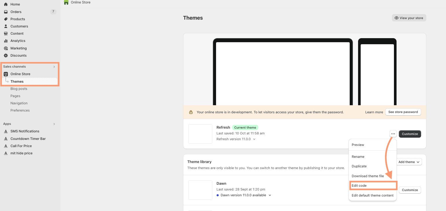Image resolution: width=446 pixels, height=211 pixels.
Task: Click the green Online Store header icon
Action: click(66, 2)
